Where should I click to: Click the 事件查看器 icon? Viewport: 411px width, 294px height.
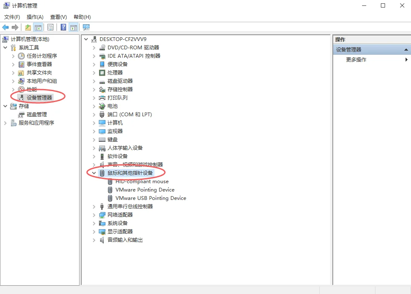tap(21, 64)
